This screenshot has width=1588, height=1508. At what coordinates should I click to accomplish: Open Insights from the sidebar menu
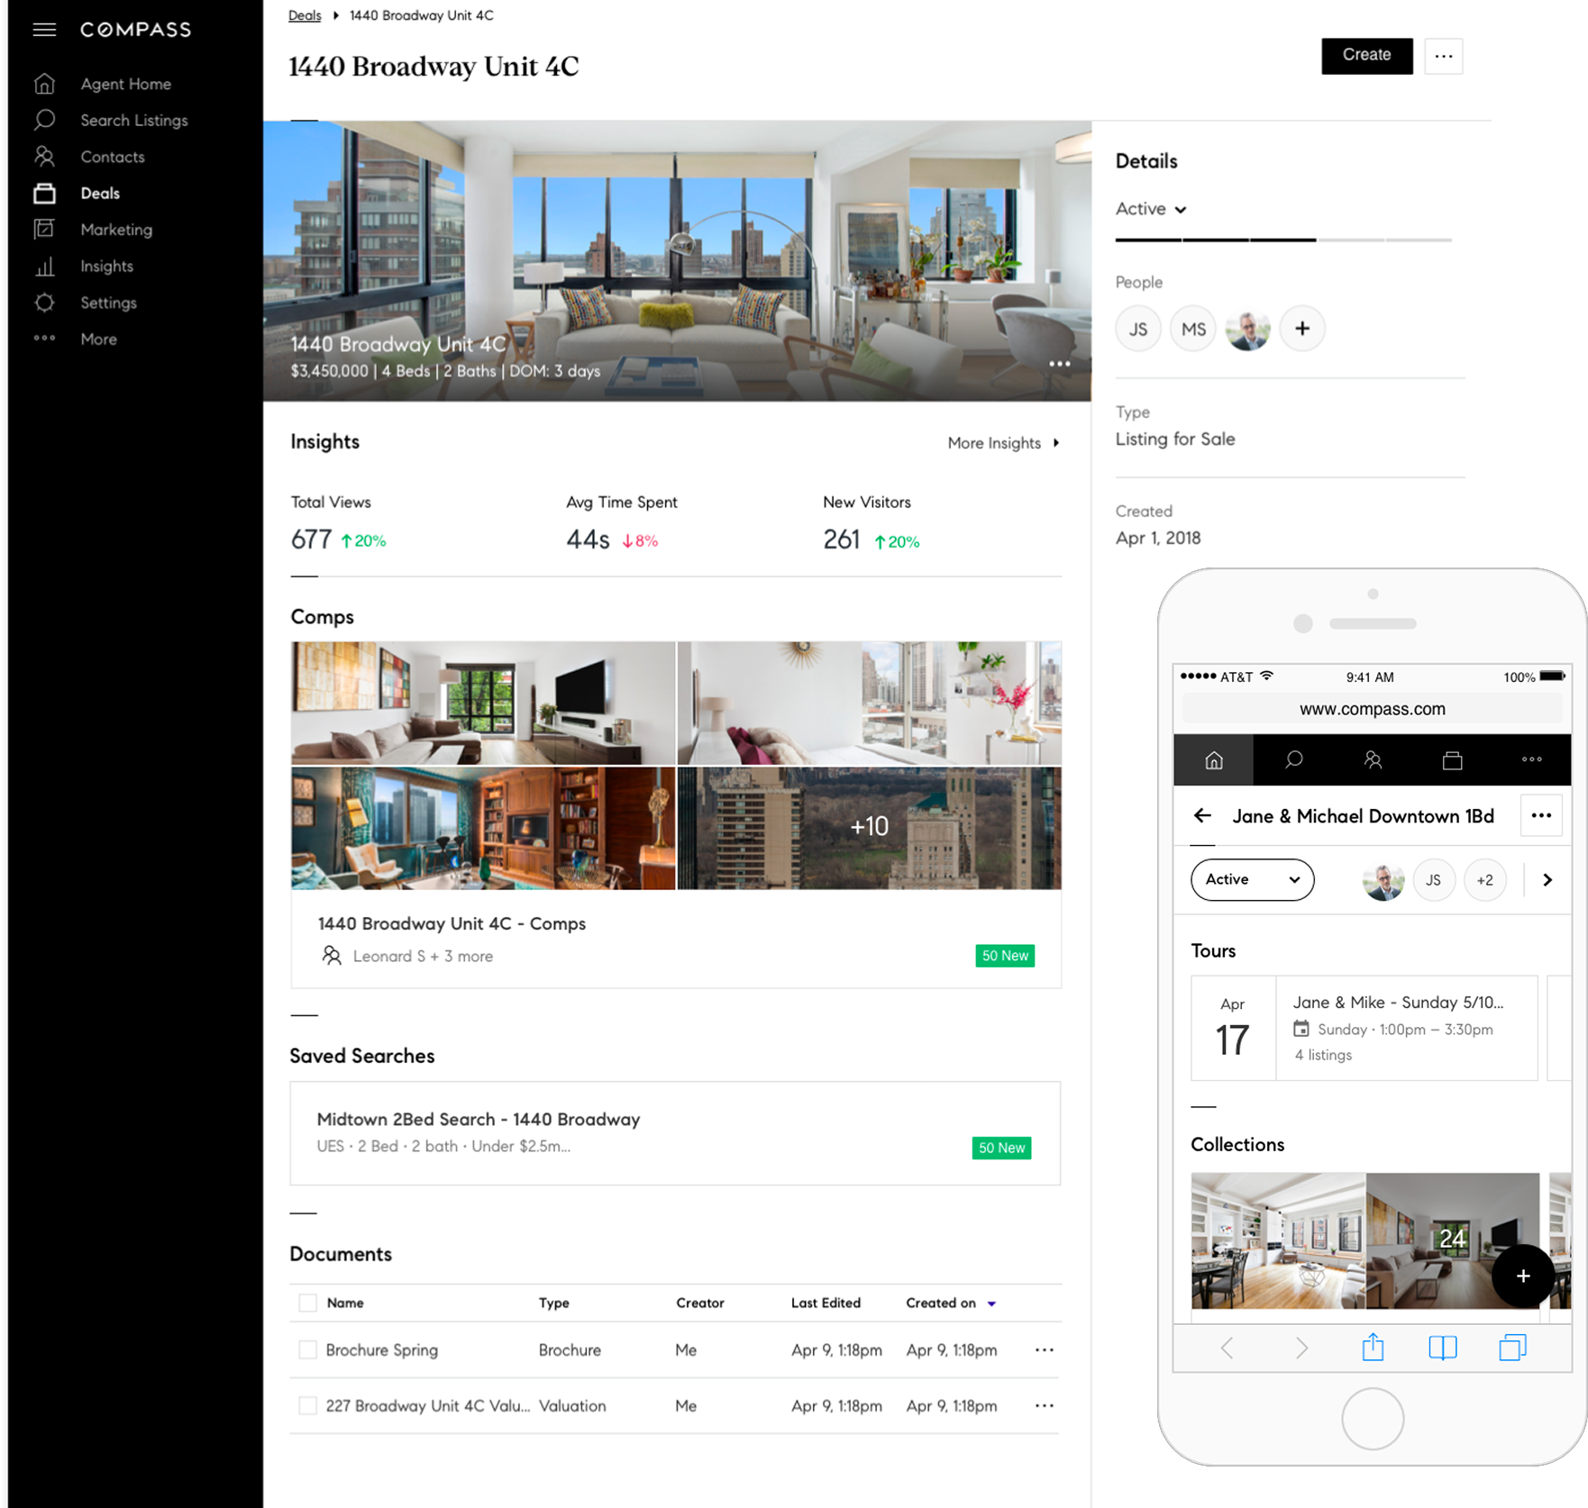click(106, 267)
